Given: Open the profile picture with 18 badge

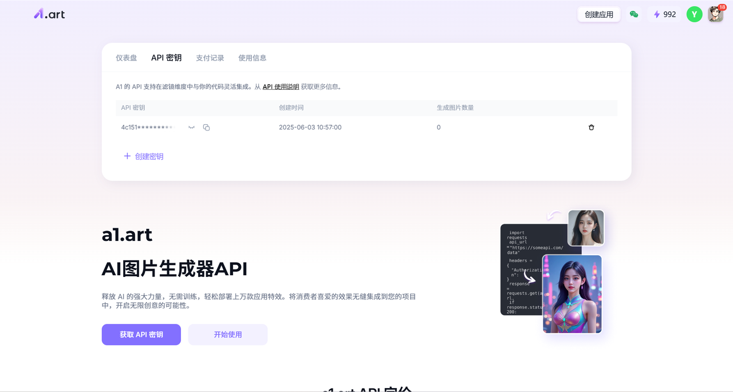Looking at the screenshot, I should [716, 14].
